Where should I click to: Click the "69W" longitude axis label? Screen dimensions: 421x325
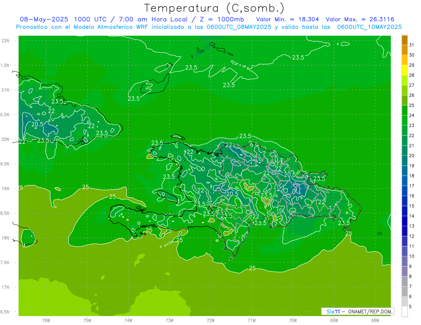[334, 320]
